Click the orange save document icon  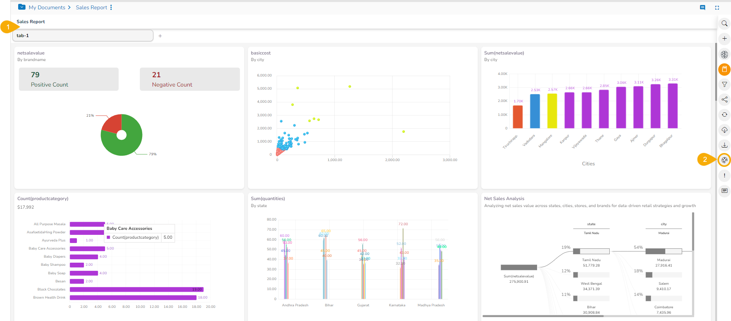tap(724, 70)
